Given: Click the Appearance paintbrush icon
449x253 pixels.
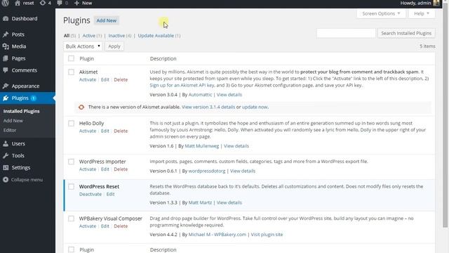Looking at the screenshot, I should 6,86.
